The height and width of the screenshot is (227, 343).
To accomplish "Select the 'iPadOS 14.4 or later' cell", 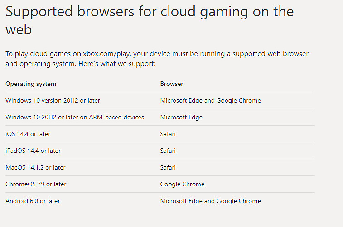I will (33, 151).
